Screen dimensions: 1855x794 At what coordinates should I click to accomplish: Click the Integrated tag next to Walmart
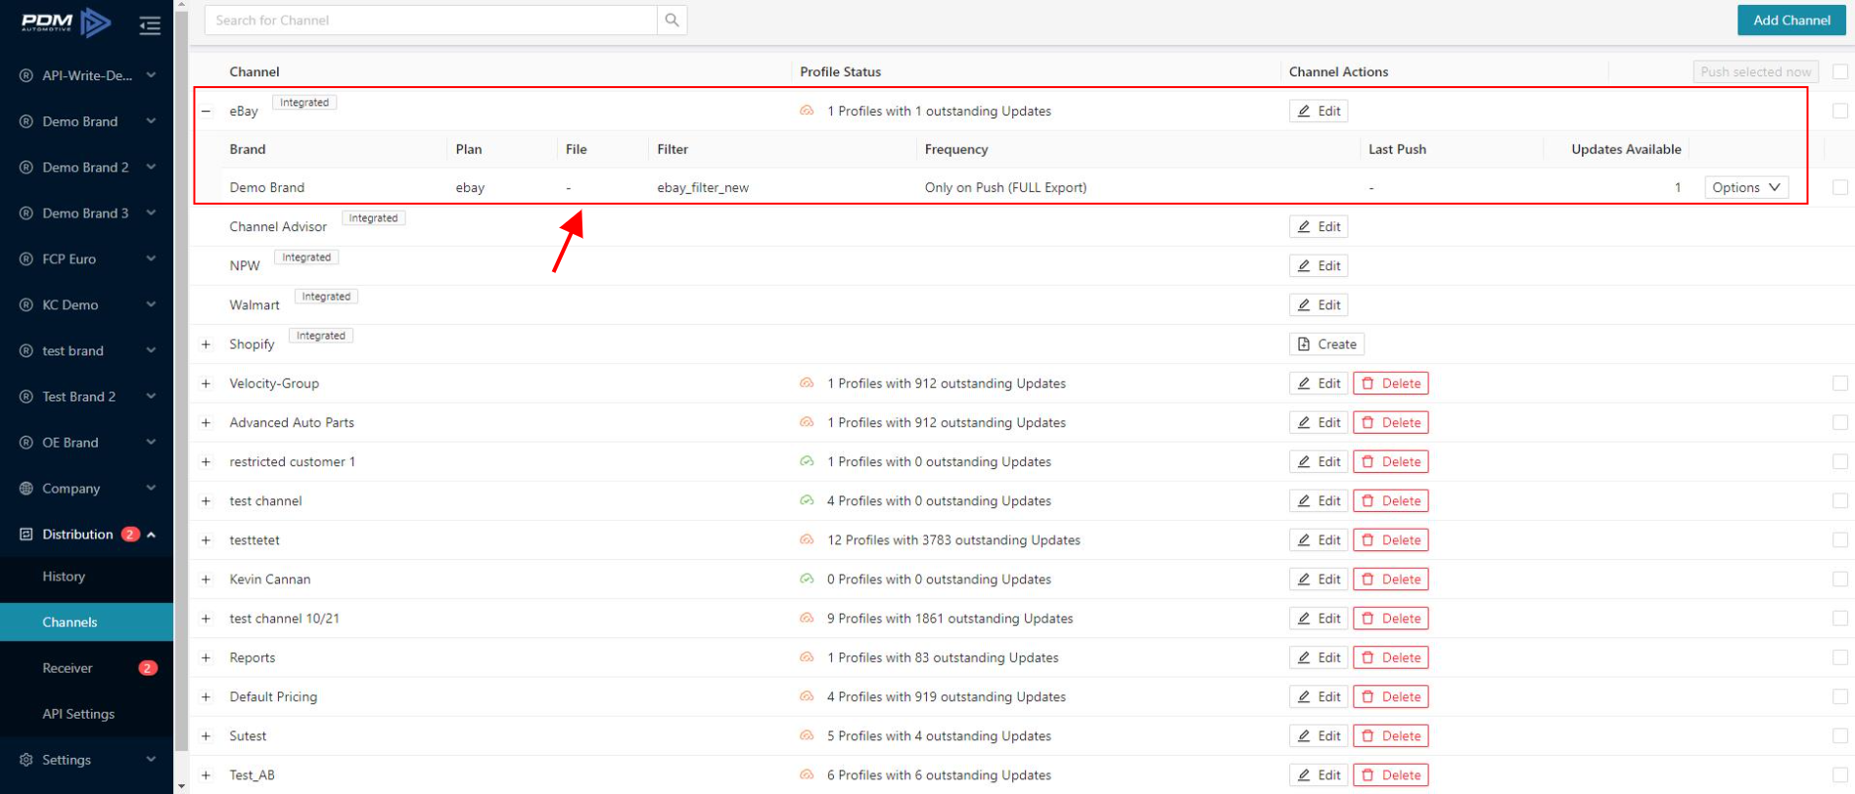(x=326, y=297)
